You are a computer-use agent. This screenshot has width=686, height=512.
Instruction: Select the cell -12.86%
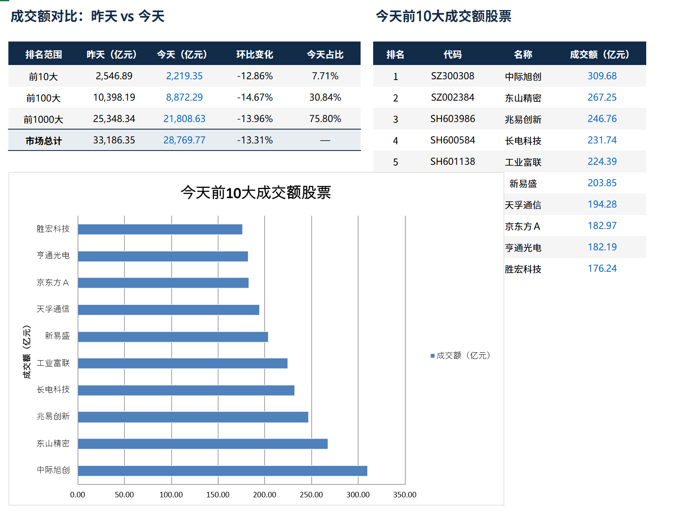[255, 76]
